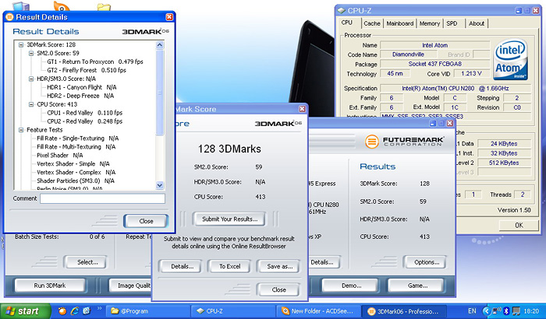Select Vertex Shader - Simple row
Screen dimensions: 546x319
coord(73,163)
